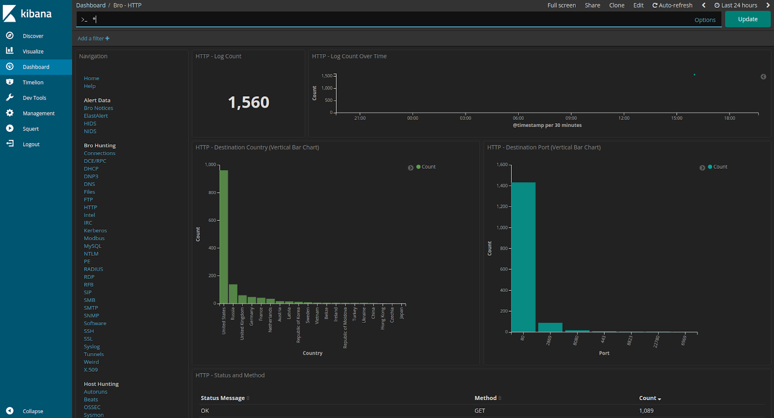Go to Dashboard breadcrumb

(90, 5)
